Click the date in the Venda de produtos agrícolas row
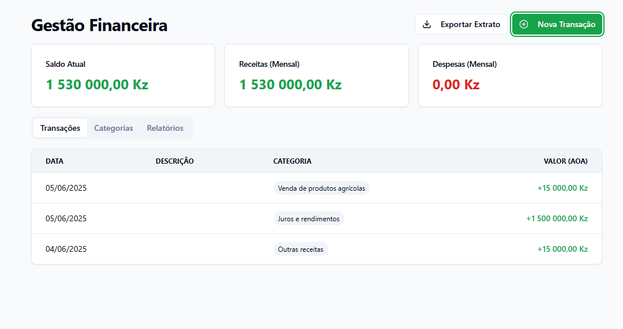Image resolution: width=623 pixels, height=329 pixels. pos(66,188)
